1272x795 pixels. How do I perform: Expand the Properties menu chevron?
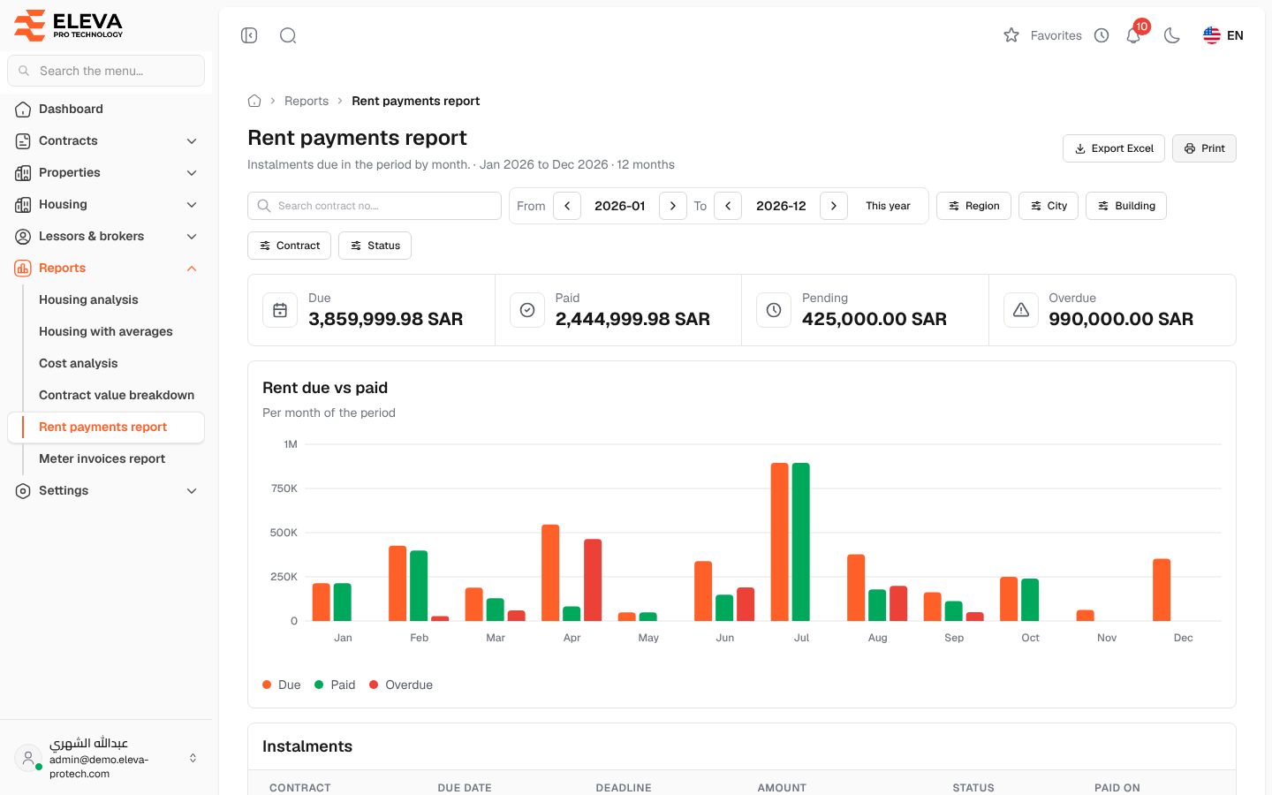[192, 173]
